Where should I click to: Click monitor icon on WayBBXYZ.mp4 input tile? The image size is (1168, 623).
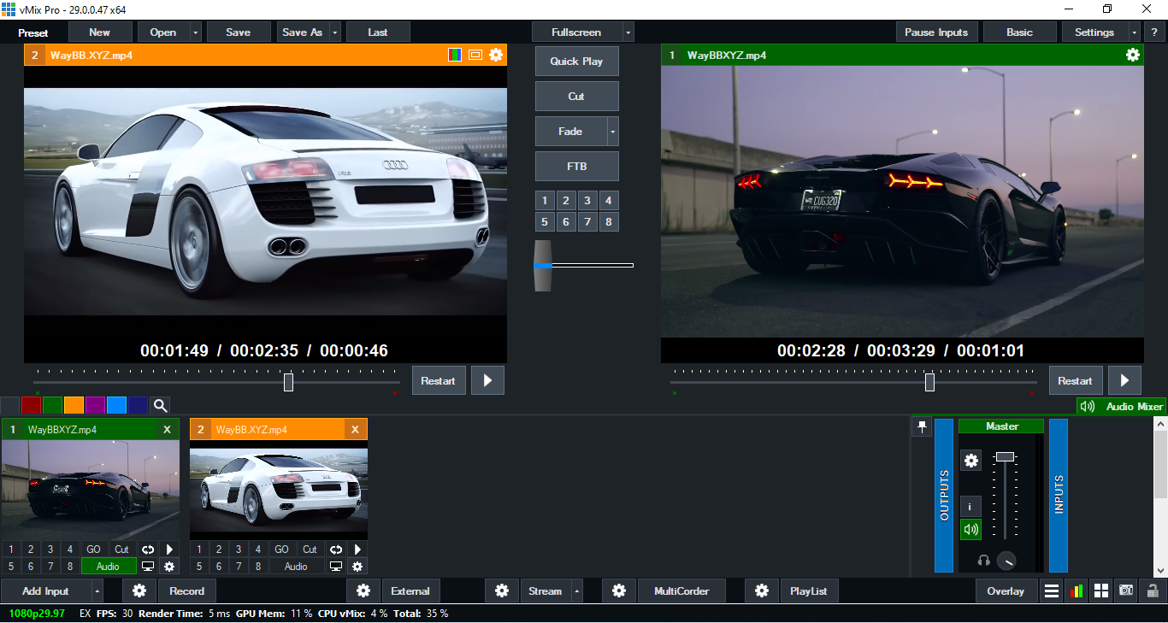tap(148, 566)
